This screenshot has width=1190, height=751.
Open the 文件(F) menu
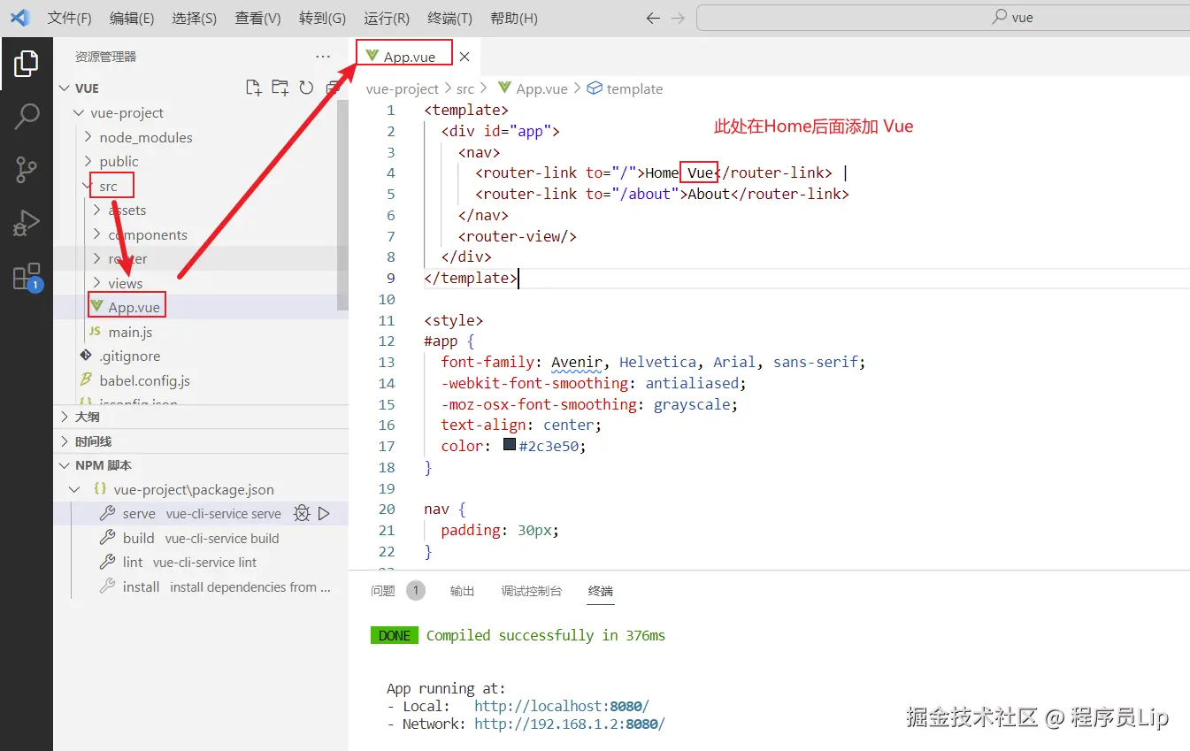69,18
